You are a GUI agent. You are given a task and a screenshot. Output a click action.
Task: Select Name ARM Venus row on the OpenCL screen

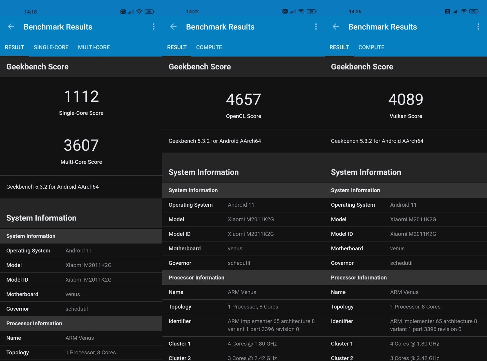[243, 292]
